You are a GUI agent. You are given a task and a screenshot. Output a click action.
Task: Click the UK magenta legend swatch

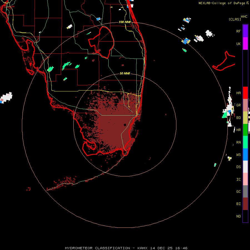pos(245,44)
